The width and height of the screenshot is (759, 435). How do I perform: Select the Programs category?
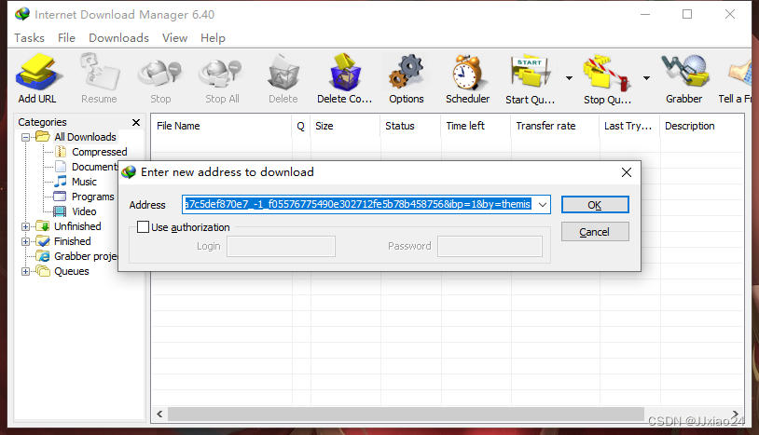click(x=84, y=197)
